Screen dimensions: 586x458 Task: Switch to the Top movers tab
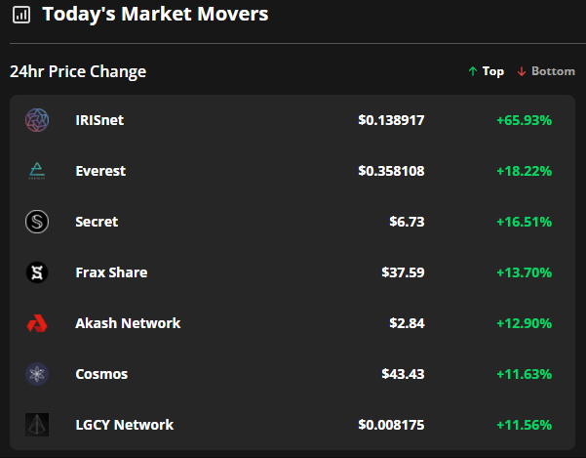[487, 71]
